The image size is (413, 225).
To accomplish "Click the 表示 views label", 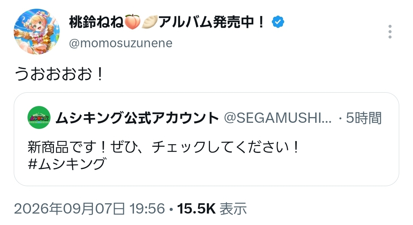I will 233,209.
